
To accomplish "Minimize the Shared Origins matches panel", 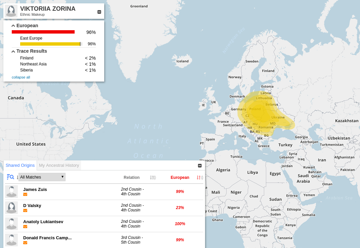I will [200, 165].
